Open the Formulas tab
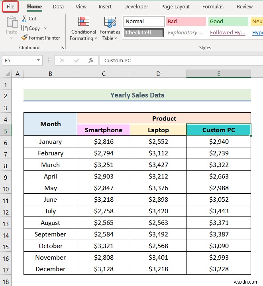Image resolution: width=263 pixels, height=286 pixels. click(213, 7)
